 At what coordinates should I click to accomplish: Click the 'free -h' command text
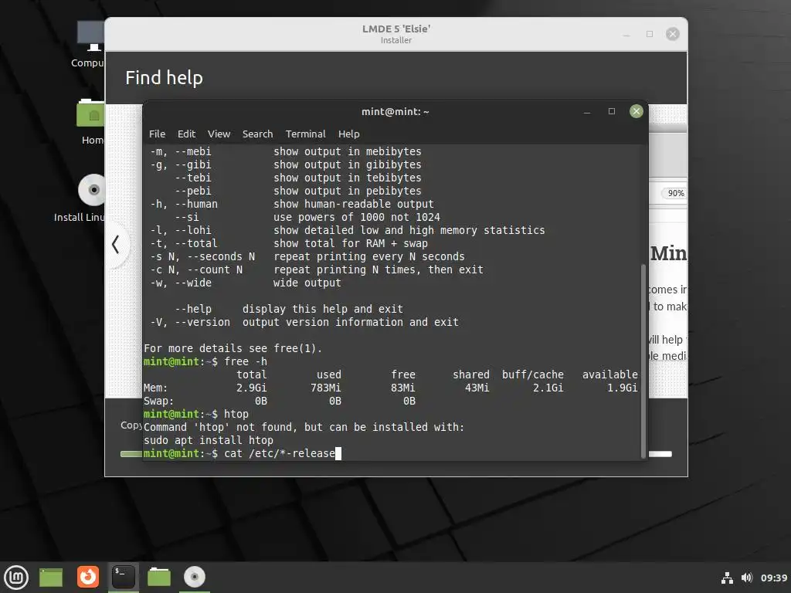(246, 361)
